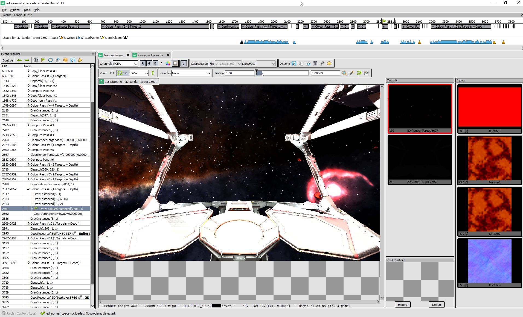Click the magnifier zoom-in-on-range icon
The height and width of the screenshot is (317, 523).
(344, 73)
